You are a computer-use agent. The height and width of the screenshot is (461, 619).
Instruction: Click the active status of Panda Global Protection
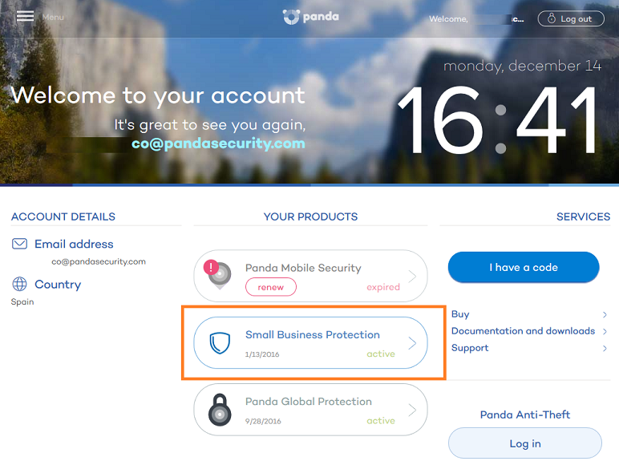381,421
